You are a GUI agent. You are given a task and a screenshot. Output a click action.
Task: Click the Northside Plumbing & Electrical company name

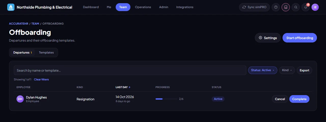pos(45,7)
